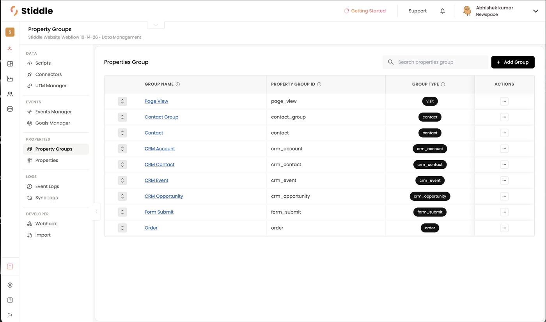Click the crm_contact group type badge
546x322 pixels.
430,165
